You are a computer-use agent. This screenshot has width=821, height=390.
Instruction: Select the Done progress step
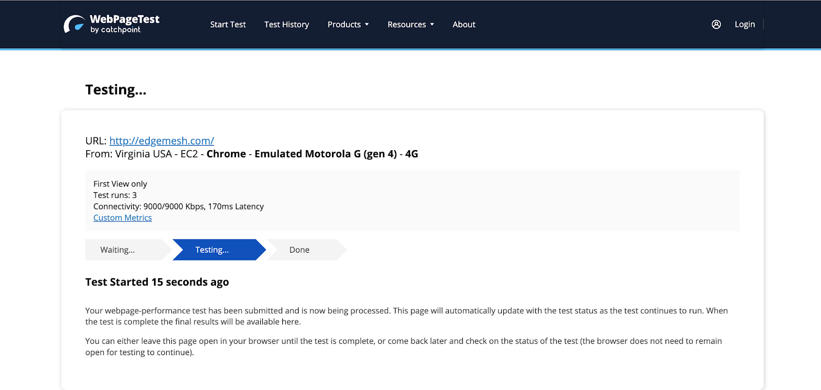pos(306,250)
